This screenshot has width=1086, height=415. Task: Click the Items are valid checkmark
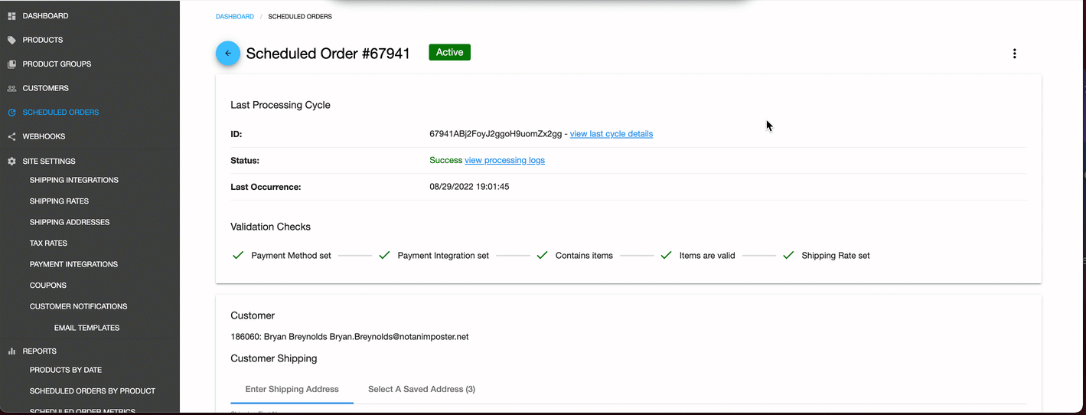pyautogui.click(x=666, y=255)
